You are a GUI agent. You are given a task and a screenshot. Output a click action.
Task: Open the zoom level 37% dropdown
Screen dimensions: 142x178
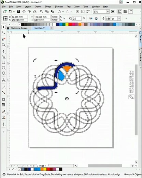[108, 12]
